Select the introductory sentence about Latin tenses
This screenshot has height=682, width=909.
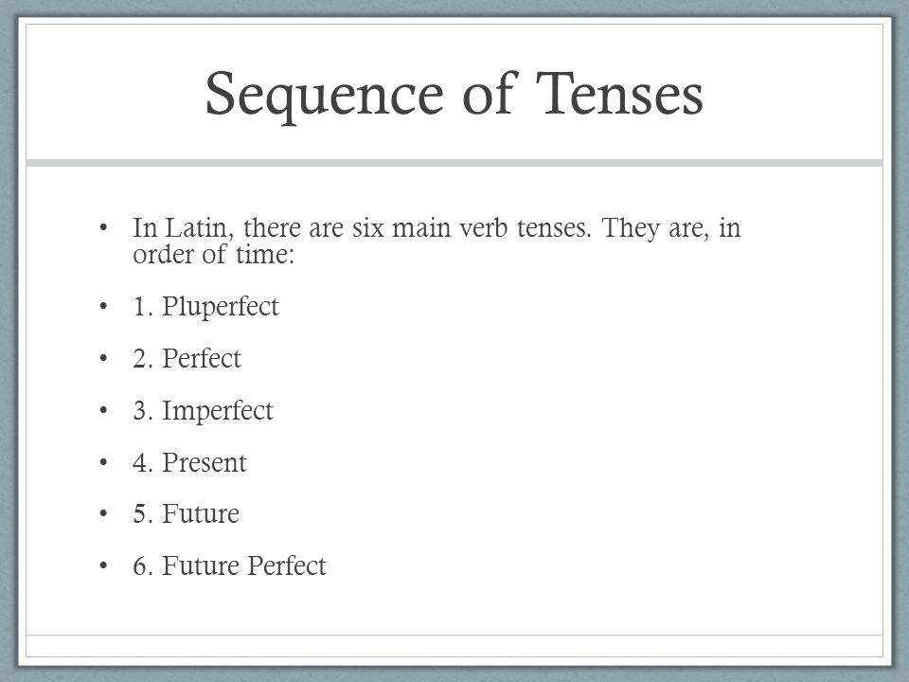pos(437,240)
